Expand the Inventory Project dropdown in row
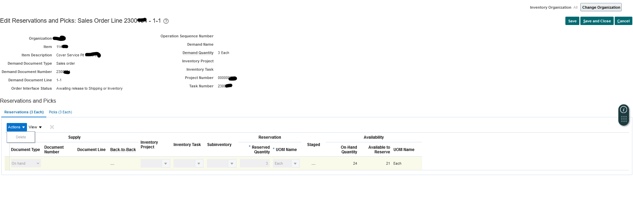633x217 pixels. [166, 163]
